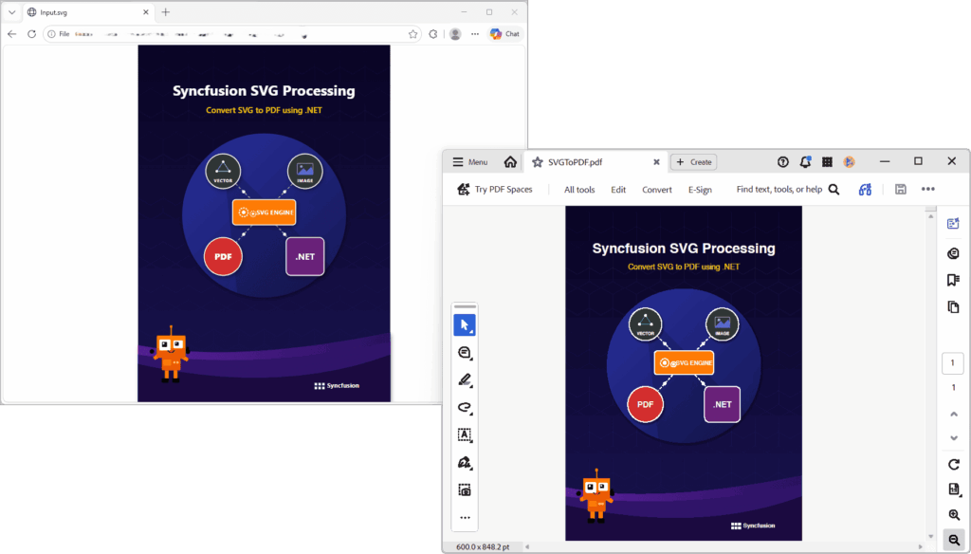Open the browser settings and more menu
This screenshot has width=971, height=554.
[x=475, y=34]
